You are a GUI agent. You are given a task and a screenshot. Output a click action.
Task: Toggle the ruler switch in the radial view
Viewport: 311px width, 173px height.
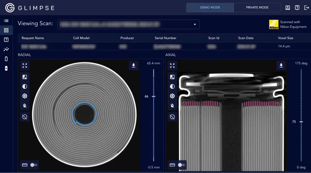pos(33,165)
